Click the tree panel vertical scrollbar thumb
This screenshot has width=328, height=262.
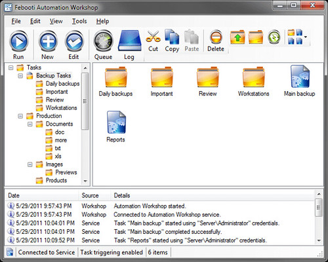[x=85, y=102]
